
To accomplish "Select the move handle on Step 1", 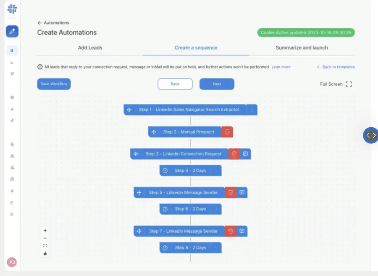I will [x=129, y=110].
